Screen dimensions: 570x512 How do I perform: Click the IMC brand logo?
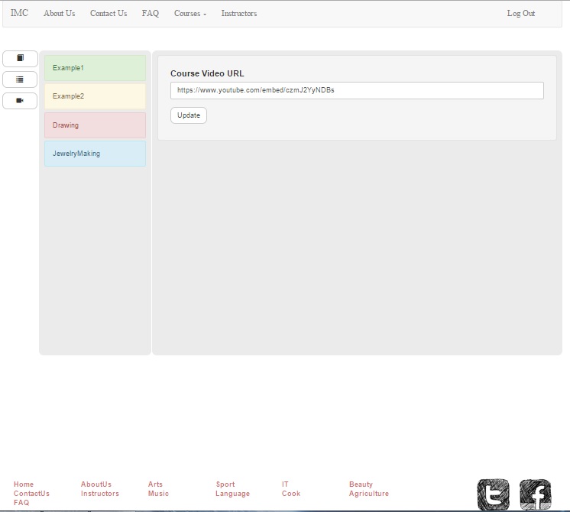coord(19,14)
